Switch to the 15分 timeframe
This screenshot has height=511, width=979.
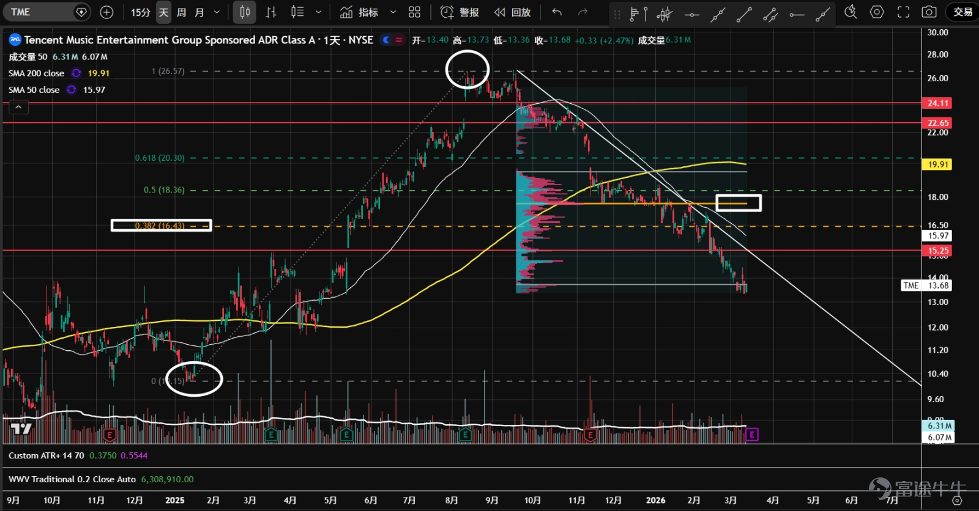140,12
